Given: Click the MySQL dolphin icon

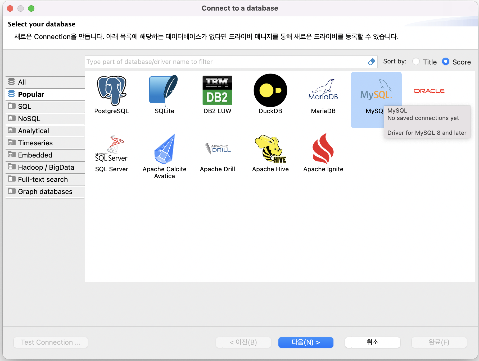Looking at the screenshot, I should [x=376, y=89].
